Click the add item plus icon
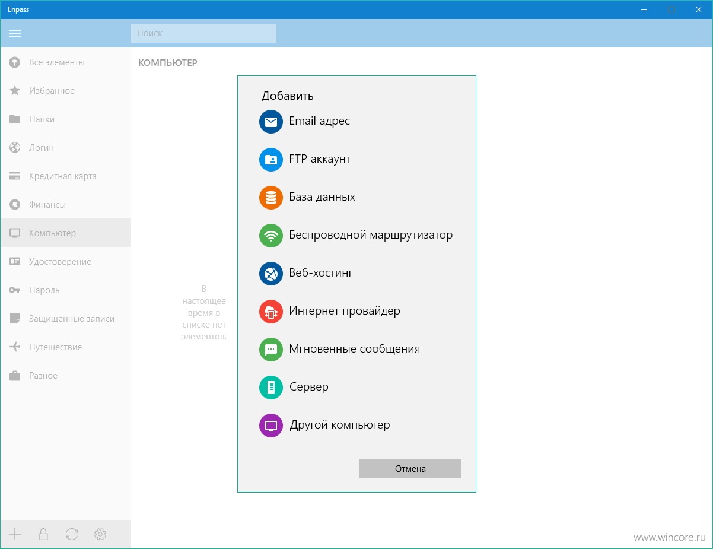The width and height of the screenshot is (713, 549). 15,534
